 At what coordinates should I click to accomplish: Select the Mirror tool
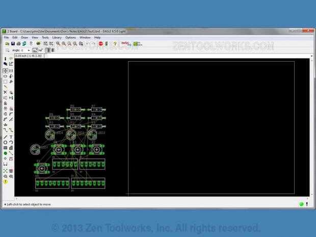pos(5,76)
